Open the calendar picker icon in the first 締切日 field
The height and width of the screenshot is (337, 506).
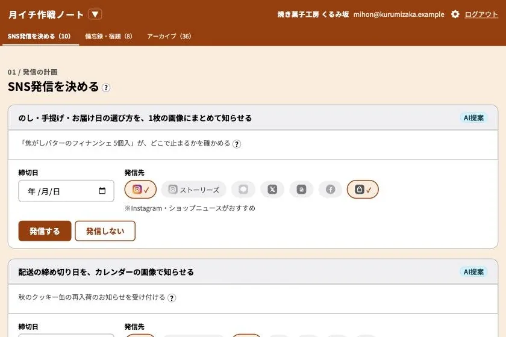click(x=102, y=191)
